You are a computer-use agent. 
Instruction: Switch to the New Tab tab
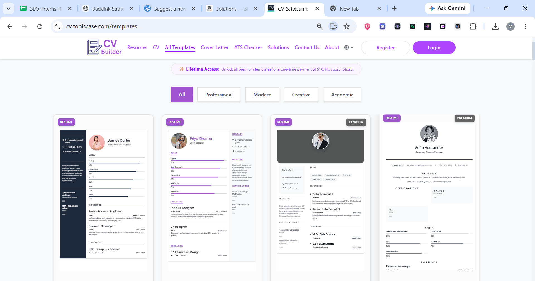pyautogui.click(x=355, y=9)
